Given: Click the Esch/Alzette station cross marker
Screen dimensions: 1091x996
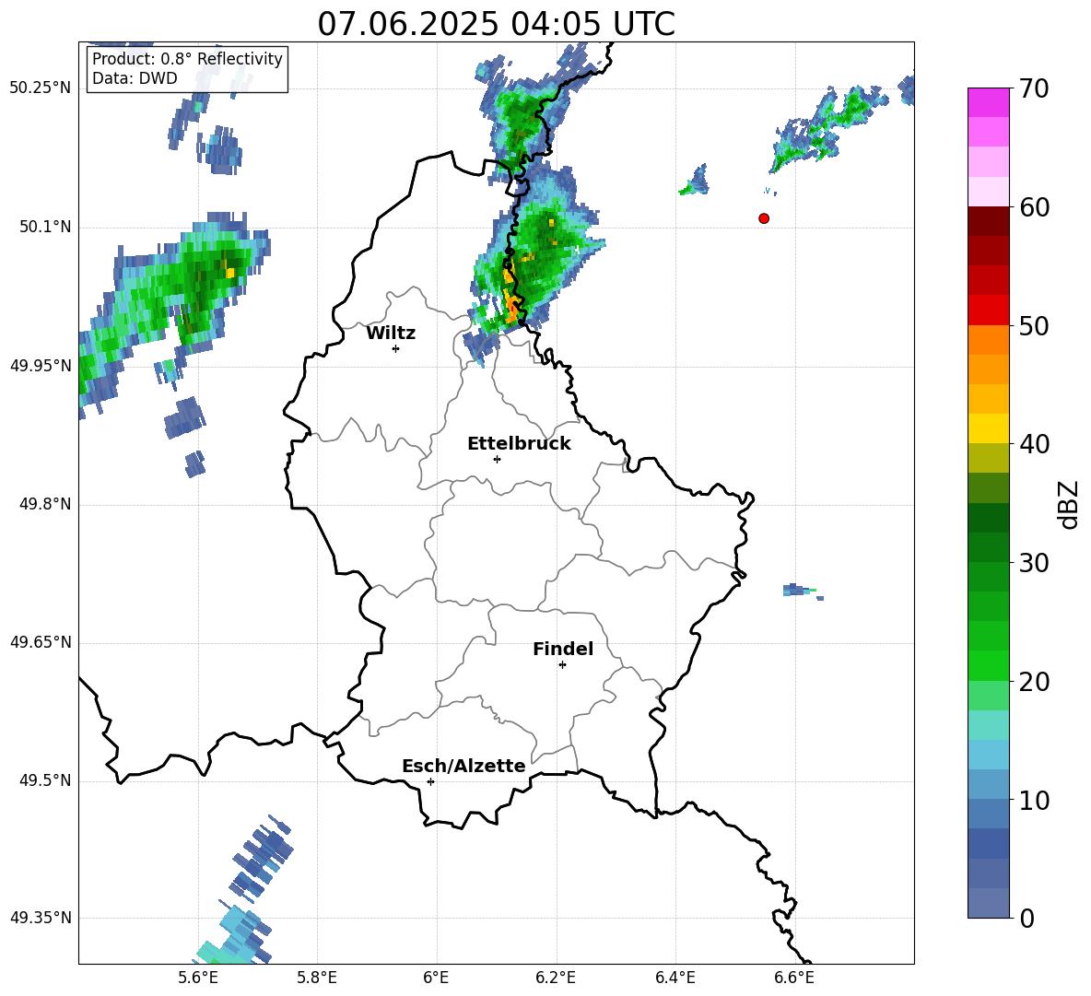Looking at the screenshot, I should tap(430, 781).
